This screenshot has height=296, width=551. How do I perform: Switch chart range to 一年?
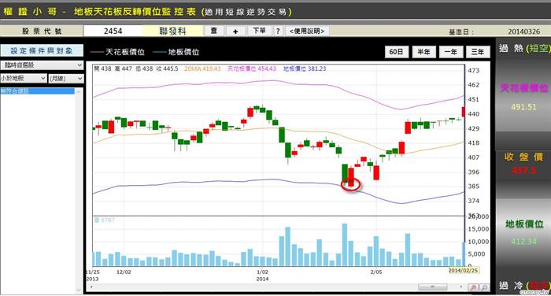tap(451, 52)
